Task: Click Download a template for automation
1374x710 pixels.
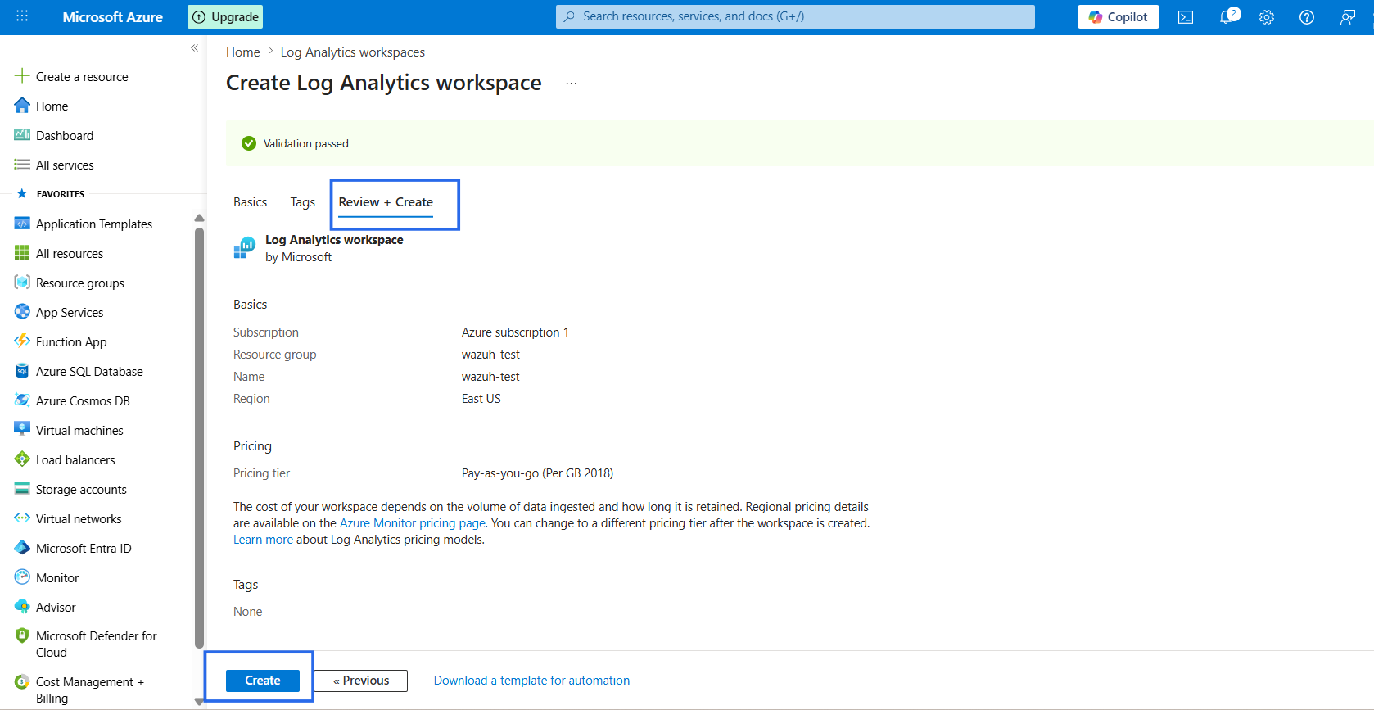Action: pyautogui.click(x=531, y=681)
